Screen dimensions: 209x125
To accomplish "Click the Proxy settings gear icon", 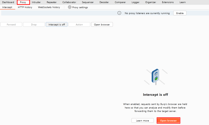I will coord(69,7).
